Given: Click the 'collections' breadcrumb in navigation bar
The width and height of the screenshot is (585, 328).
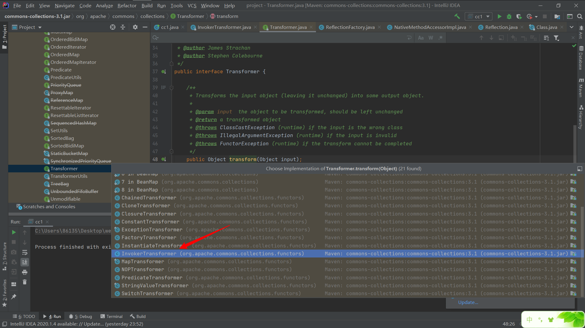Looking at the screenshot, I should point(152,16).
